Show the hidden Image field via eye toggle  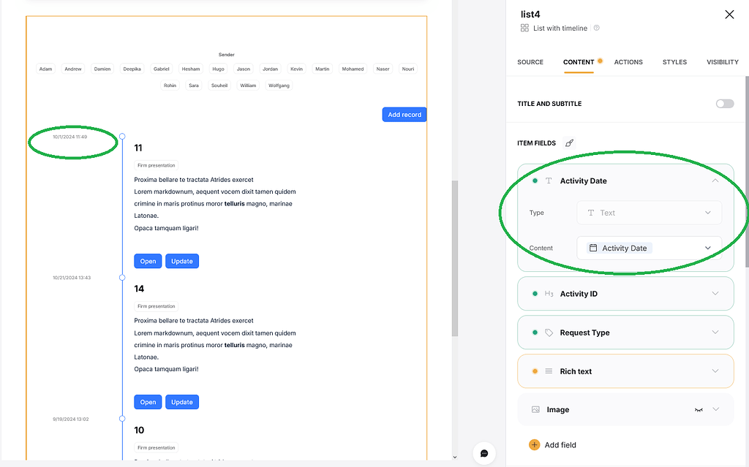(x=699, y=409)
